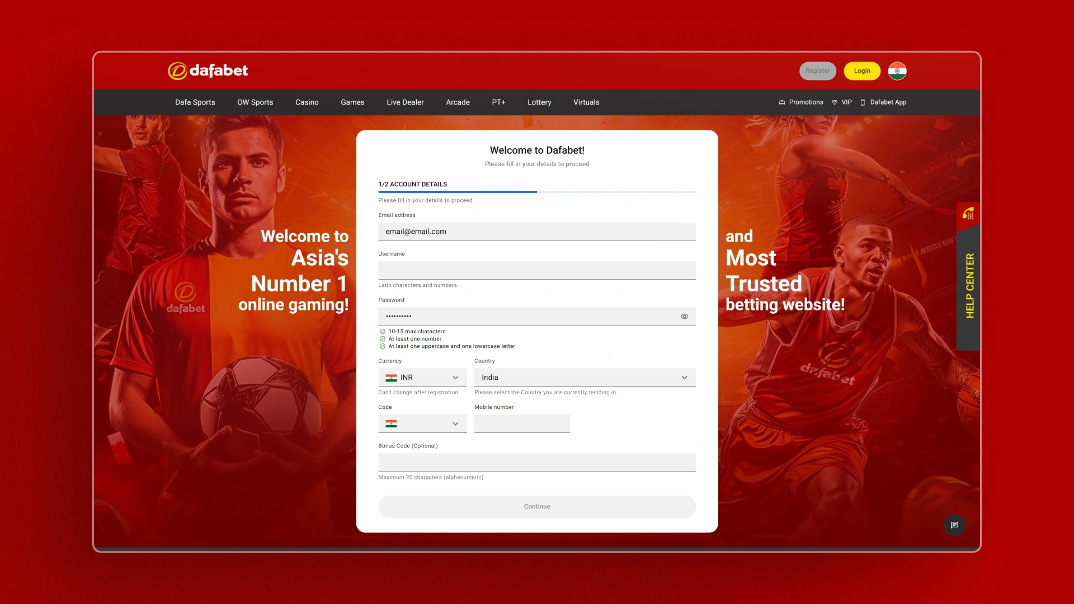Screen dimensions: 1074x604
Task: Focus the Username input field
Action: [537, 270]
